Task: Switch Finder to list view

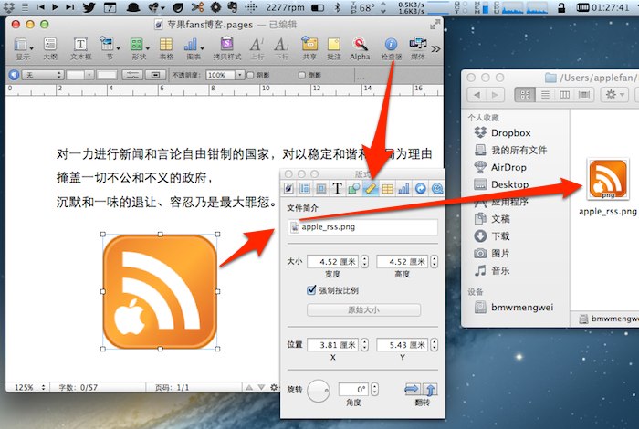Action: pos(545,95)
